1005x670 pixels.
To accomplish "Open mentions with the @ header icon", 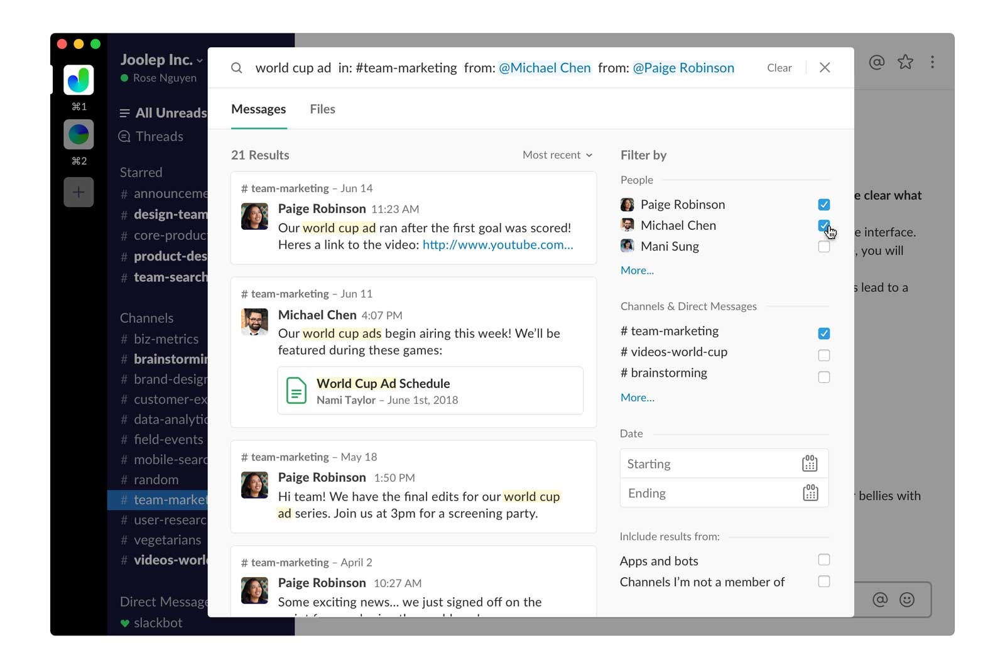I will point(876,62).
